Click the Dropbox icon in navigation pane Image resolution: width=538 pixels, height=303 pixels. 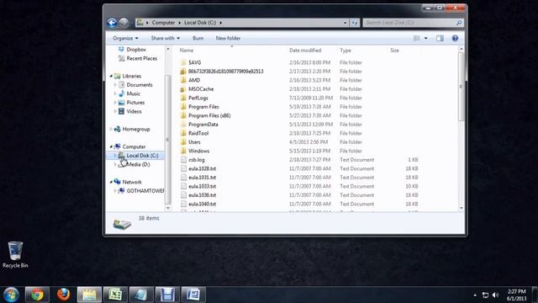[x=121, y=50]
